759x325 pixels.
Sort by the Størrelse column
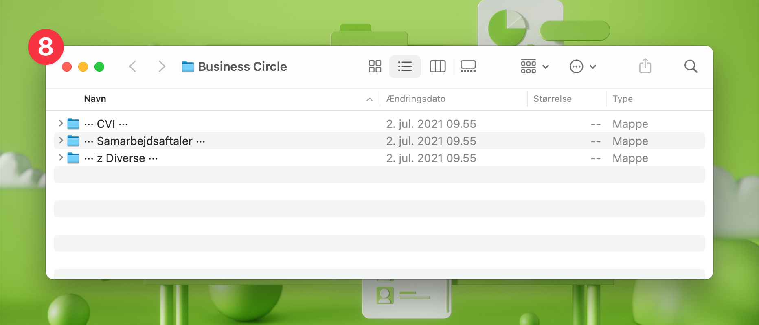point(552,99)
